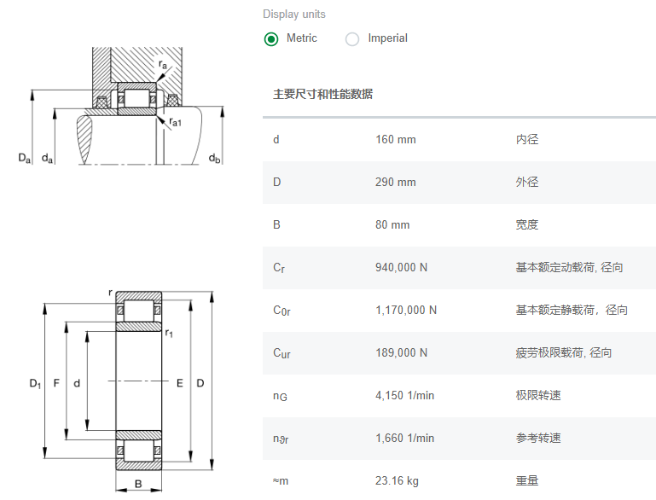Click the 160 mm bore diameter value

coord(395,139)
